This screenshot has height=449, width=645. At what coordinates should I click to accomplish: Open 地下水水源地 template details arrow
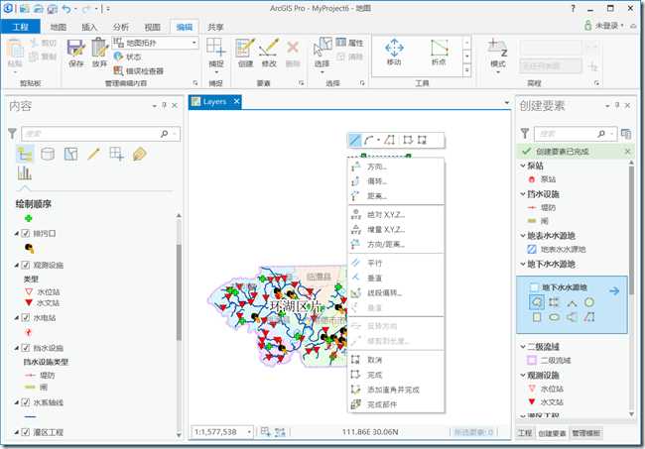point(614,290)
